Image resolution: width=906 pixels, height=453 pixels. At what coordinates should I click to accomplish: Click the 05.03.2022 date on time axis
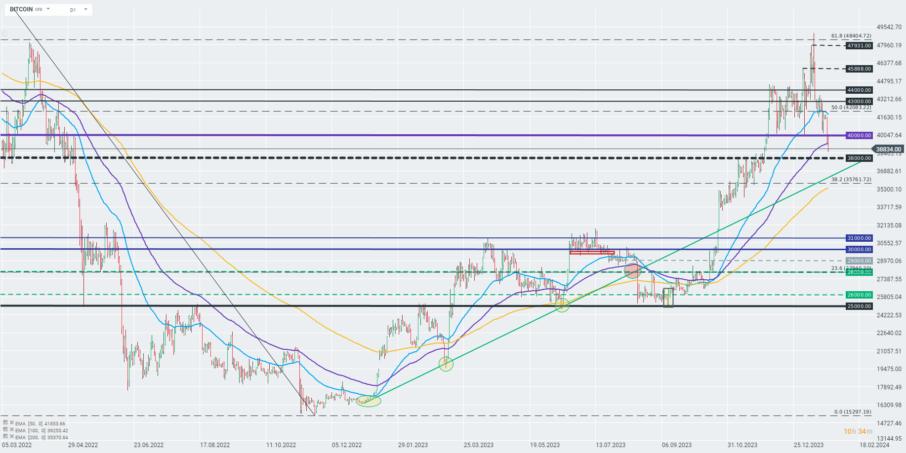(x=17, y=445)
